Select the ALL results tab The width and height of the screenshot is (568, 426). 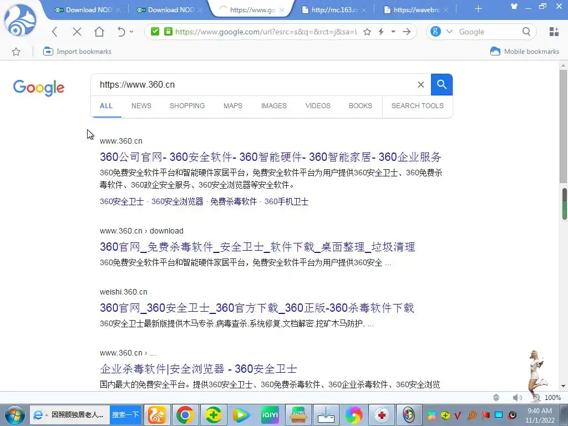(106, 106)
